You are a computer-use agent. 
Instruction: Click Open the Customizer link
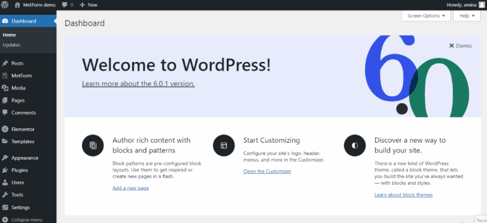(267, 171)
